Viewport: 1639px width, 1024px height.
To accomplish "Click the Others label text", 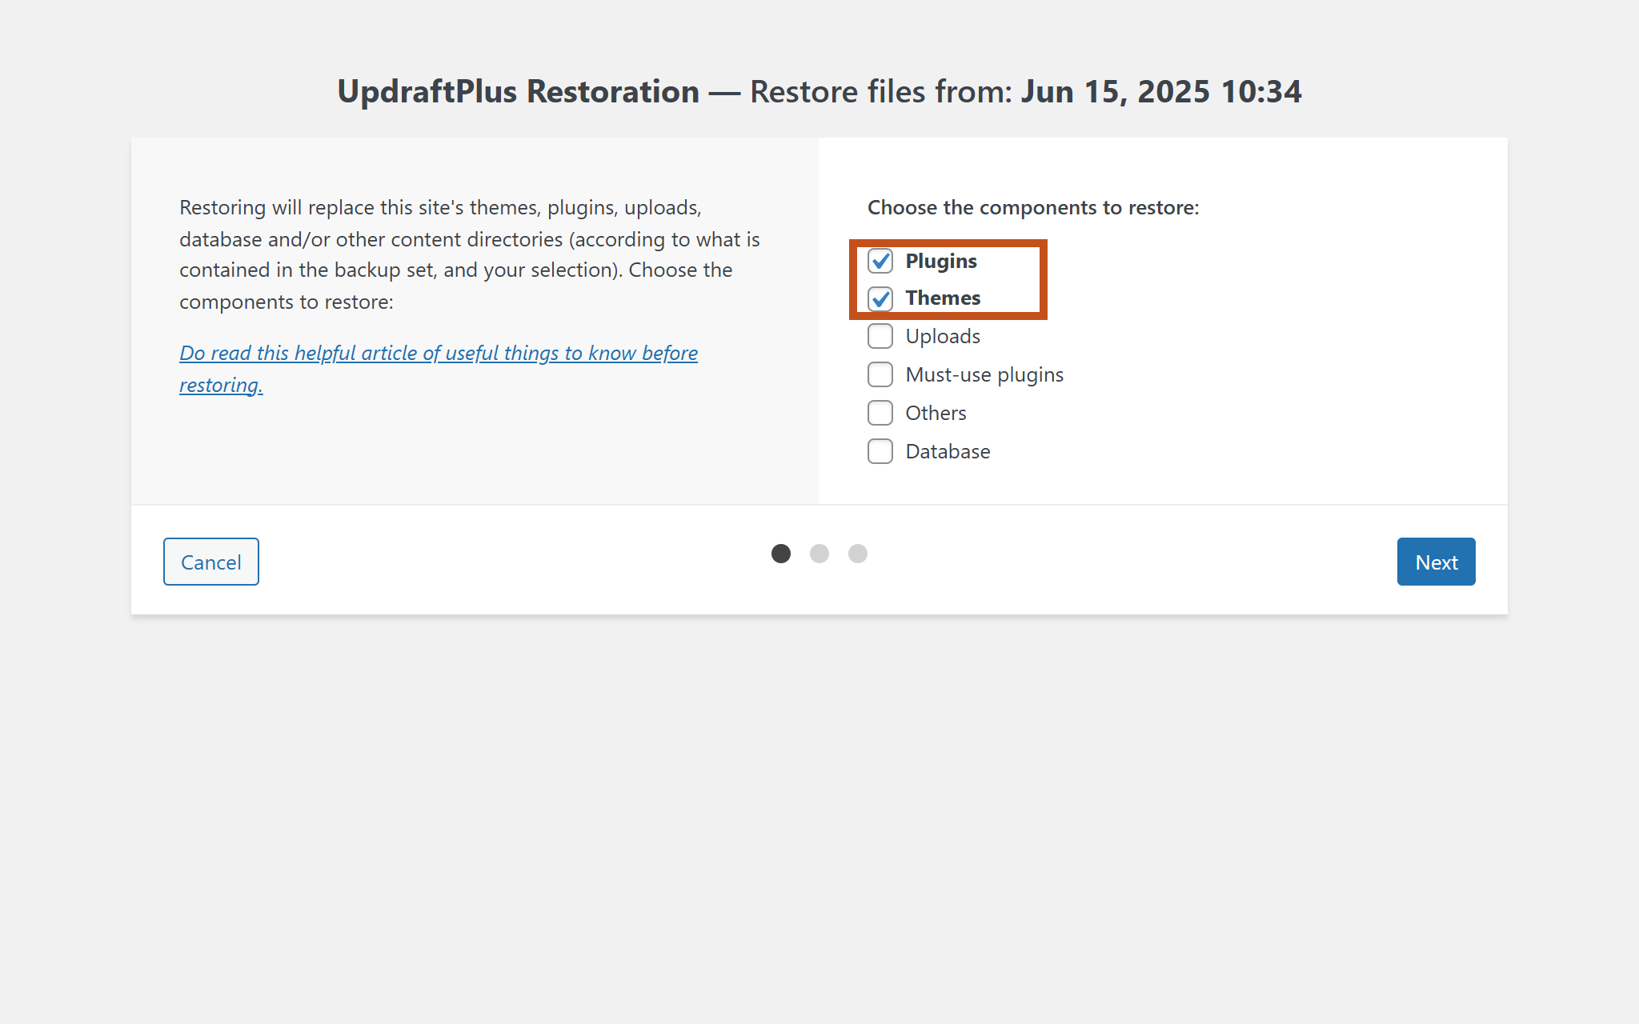I will point(936,413).
